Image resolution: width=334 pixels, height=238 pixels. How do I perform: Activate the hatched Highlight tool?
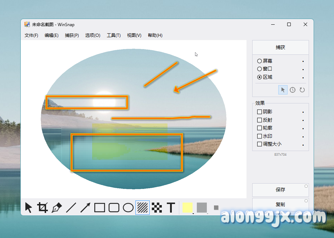pos(143,208)
